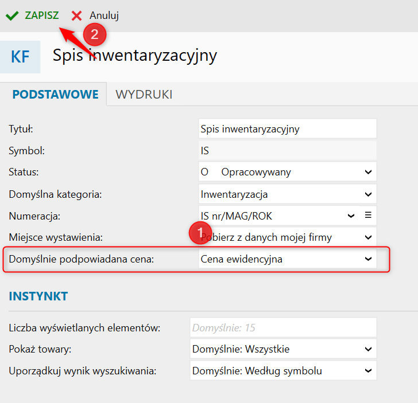
Task: Click the Anuluj cancel button
Action: (104, 15)
